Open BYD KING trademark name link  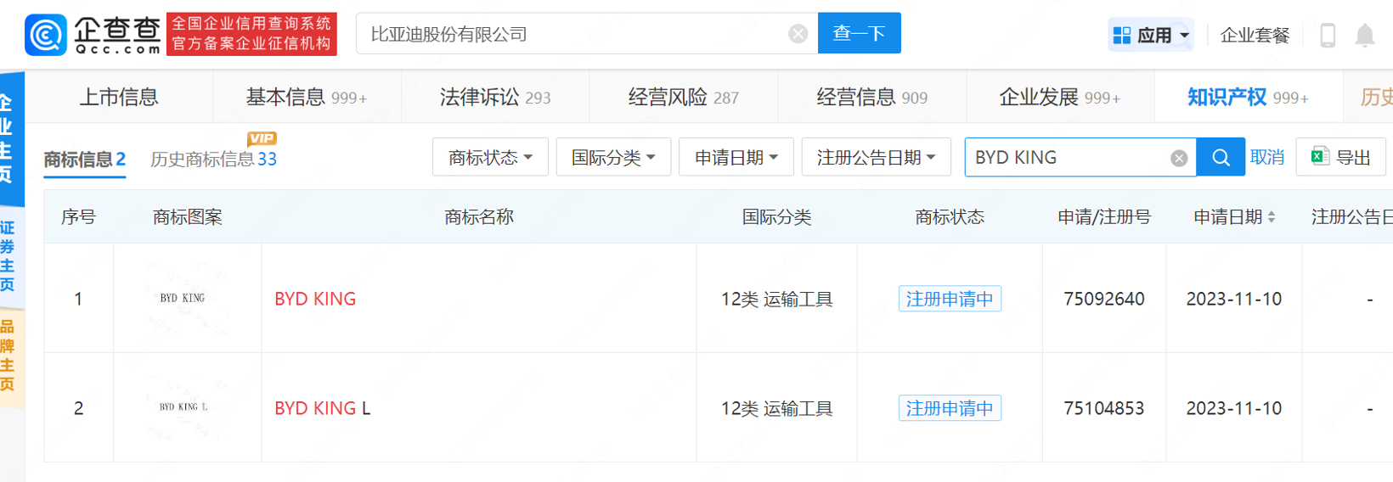pyautogui.click(x=315, y=299)
